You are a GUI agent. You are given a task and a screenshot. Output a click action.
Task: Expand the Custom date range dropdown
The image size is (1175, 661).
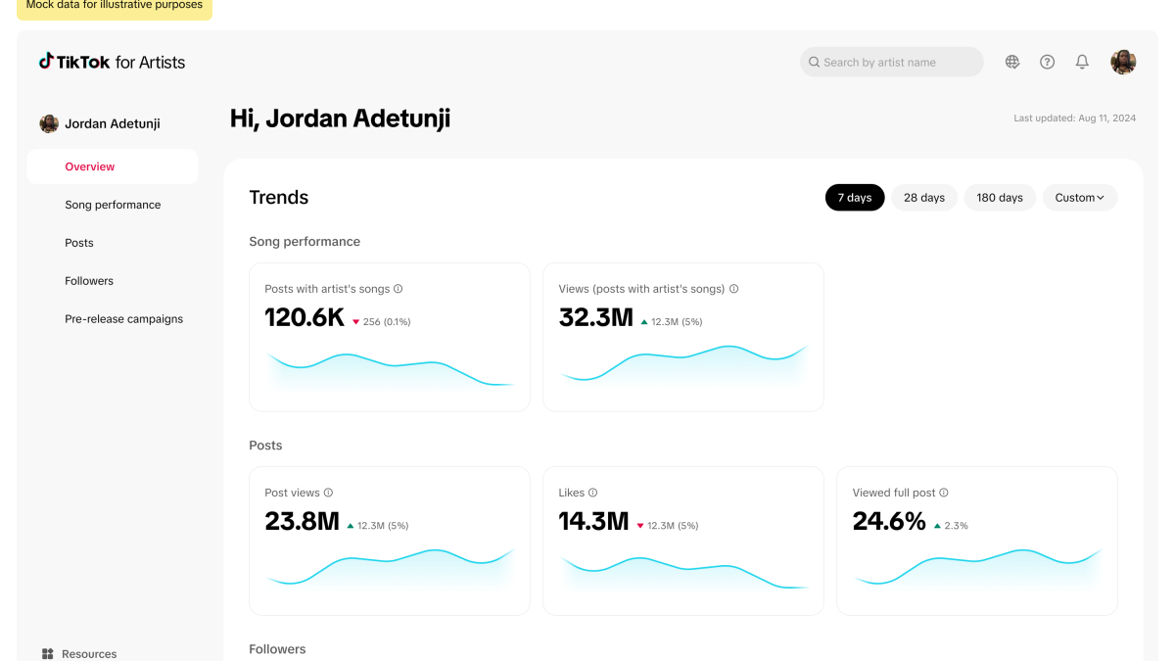(x=1079, y=198)
